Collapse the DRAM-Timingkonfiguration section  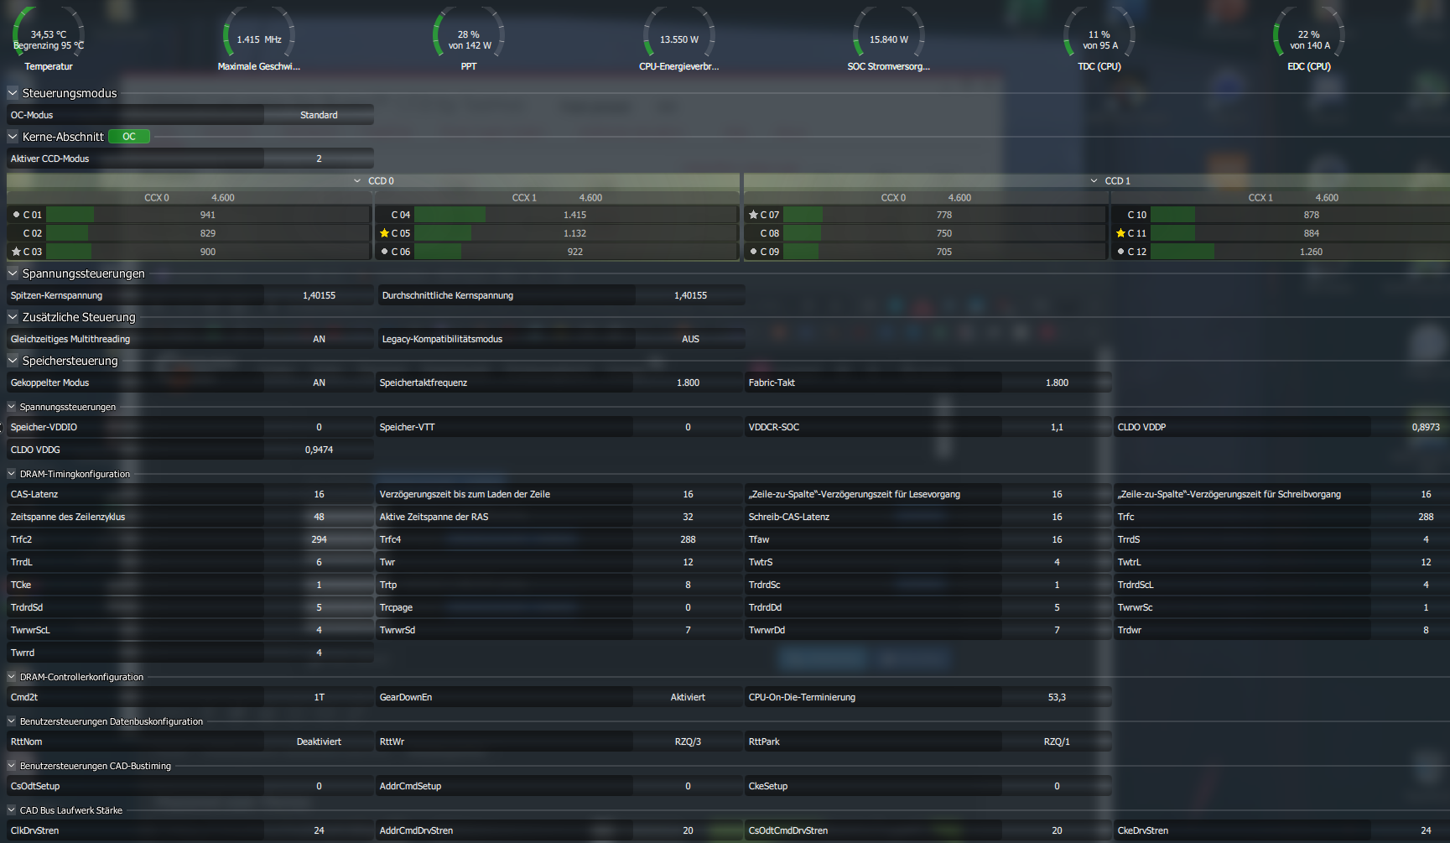pyautogui.click(x=12, y=474)
